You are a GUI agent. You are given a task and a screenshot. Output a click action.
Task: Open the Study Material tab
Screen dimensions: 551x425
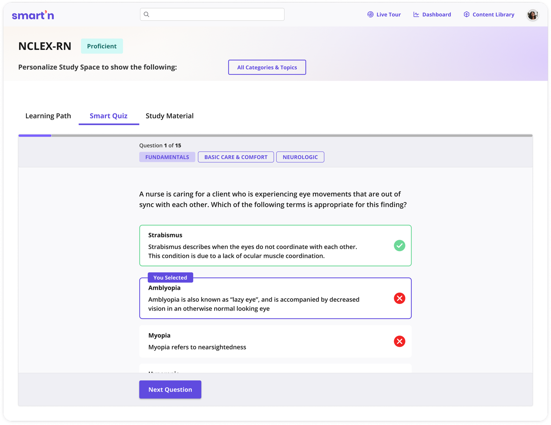[x=169, y=116]
